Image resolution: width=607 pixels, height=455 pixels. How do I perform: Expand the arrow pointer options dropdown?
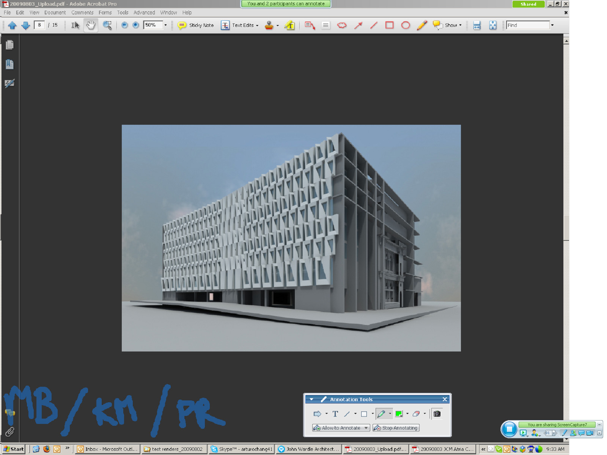point(326,414)
